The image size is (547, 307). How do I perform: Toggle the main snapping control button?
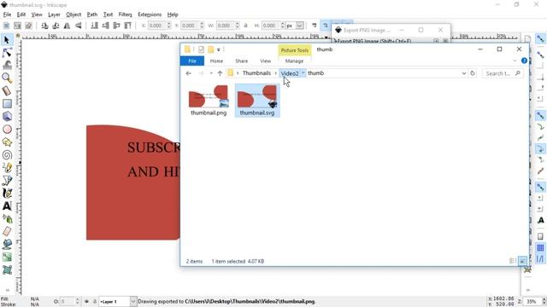pos(540,39)
